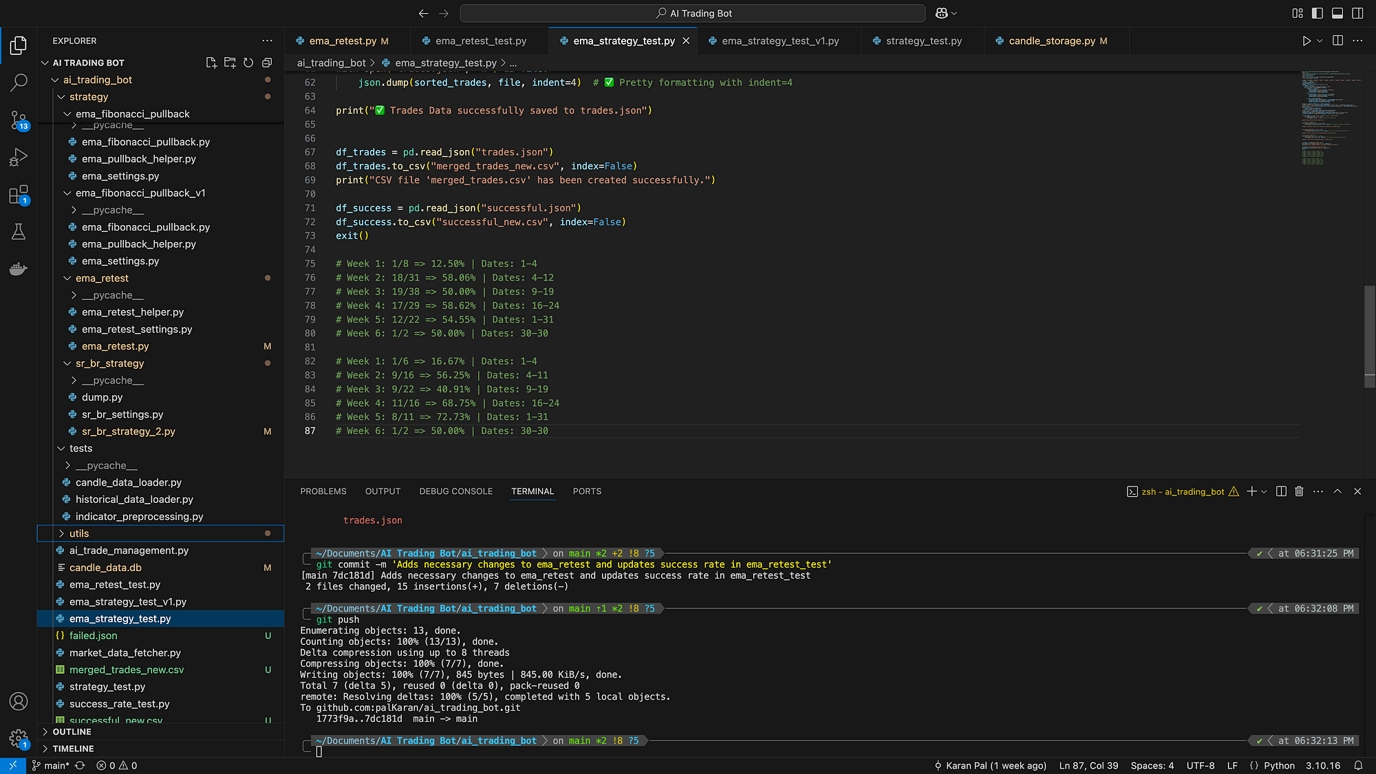Viewport: 1376px width, 774px height.
Task: Open Explorer views and more actions menu
Action: coord(267,41)
